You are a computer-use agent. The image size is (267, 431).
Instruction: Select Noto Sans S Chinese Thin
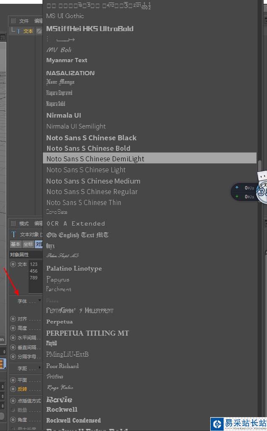point(84,202)
